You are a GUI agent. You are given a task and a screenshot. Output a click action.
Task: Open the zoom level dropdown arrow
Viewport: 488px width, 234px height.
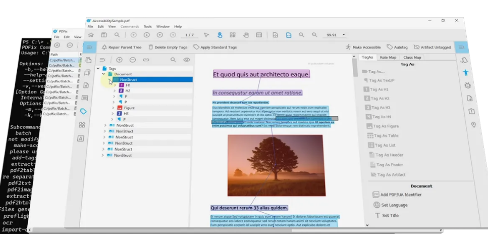344,35
